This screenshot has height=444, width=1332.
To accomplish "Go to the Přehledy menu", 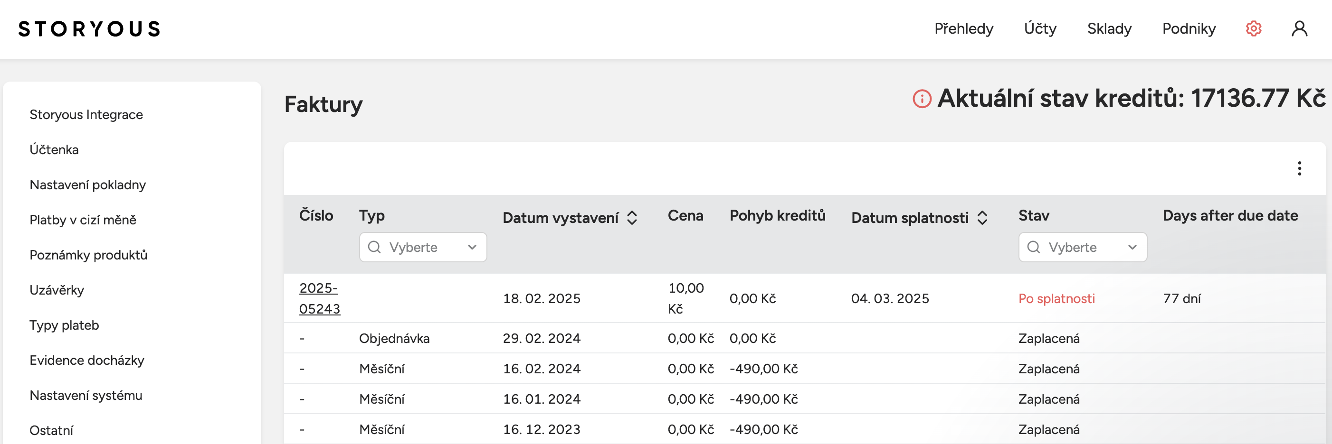I will tap(964, 28).
